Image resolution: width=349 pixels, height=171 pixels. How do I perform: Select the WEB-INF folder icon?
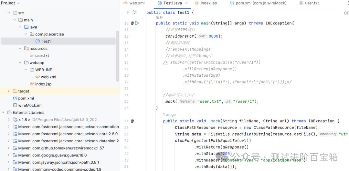click(32, 70)
